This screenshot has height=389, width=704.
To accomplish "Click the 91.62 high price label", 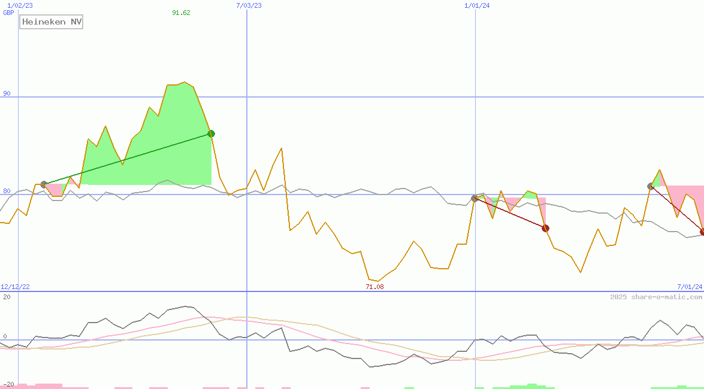I will [181, 13].
